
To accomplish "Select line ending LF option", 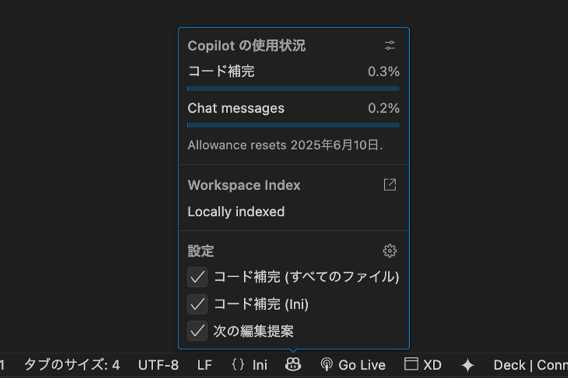I will pyautogui.click(x=205, y=365).
